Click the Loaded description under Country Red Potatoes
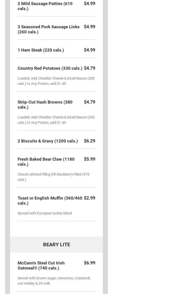 pyautogui.click(x=56, y=81)
